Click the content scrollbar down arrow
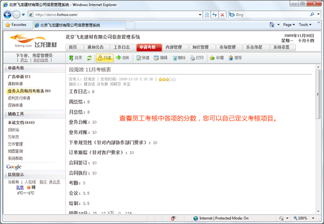Screen dimensions: 324x224 pyautogui.click(x=318, y=212)
